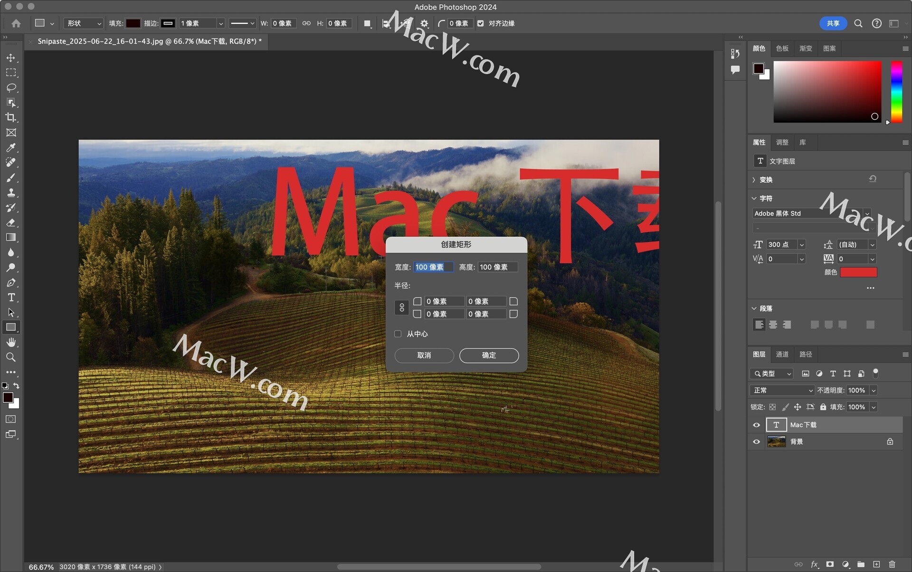This screenshot has width=912, height=572.
Task: Hide the 背景 layer
Action: (x=757, y=441)
